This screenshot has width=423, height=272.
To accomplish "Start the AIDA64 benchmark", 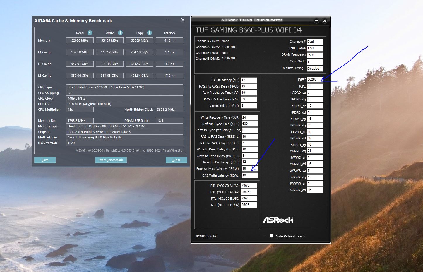I will 111,160.
